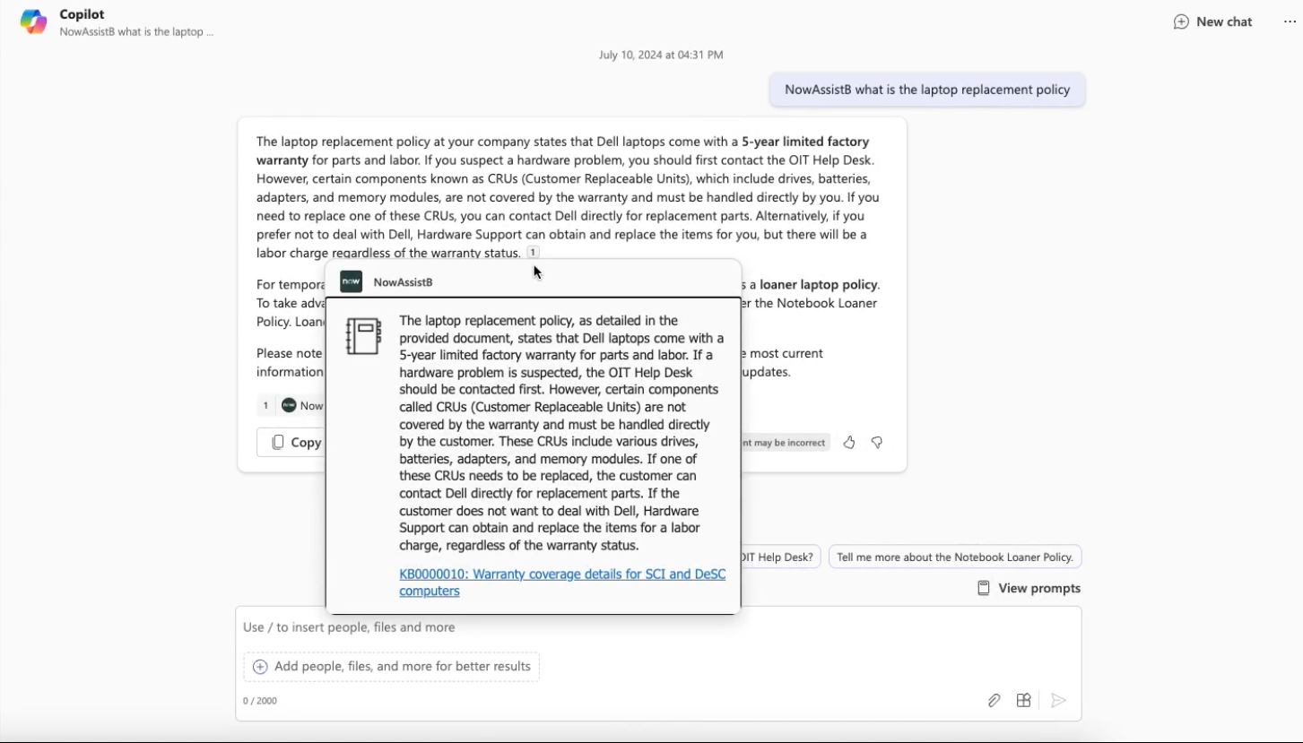The height and width of the screenshot is (743, 1303).
Task: Click the message input field
Action: click(658, 627)
